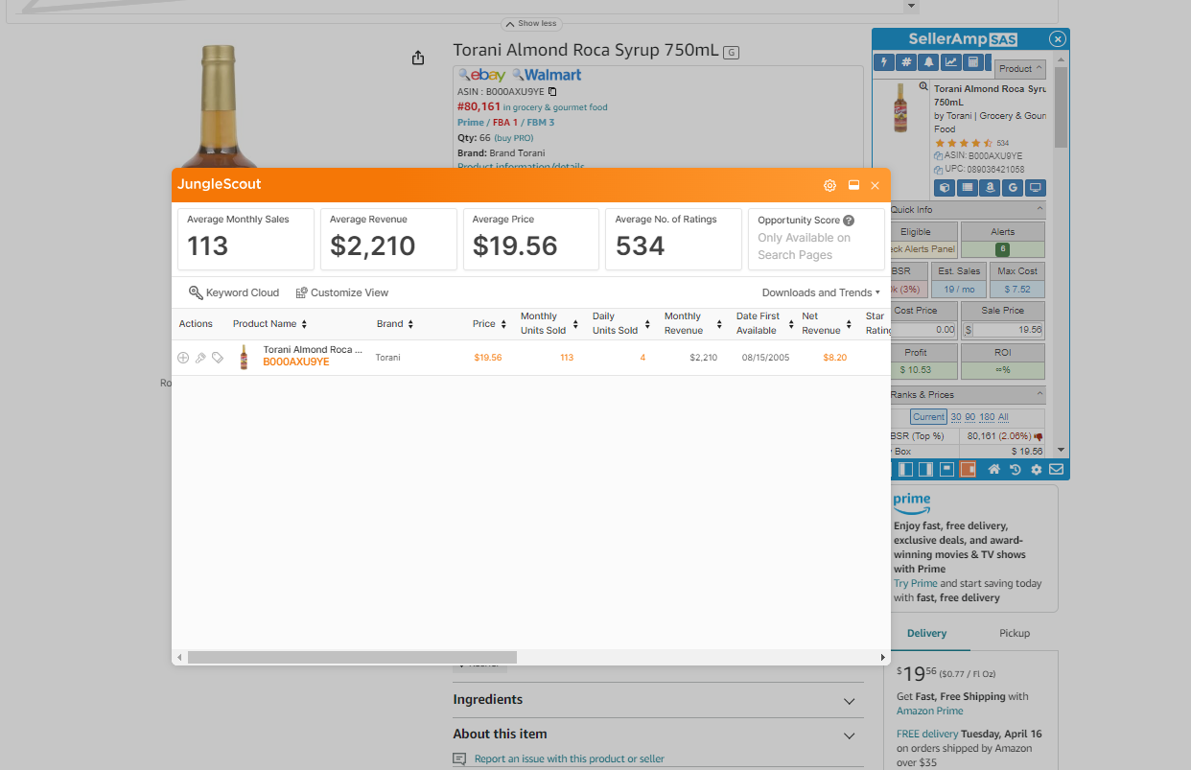Select the Current rank period tab

pos(928,417)
